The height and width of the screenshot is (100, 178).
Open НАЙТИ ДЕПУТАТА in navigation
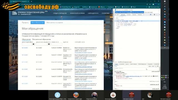[93, 13]
